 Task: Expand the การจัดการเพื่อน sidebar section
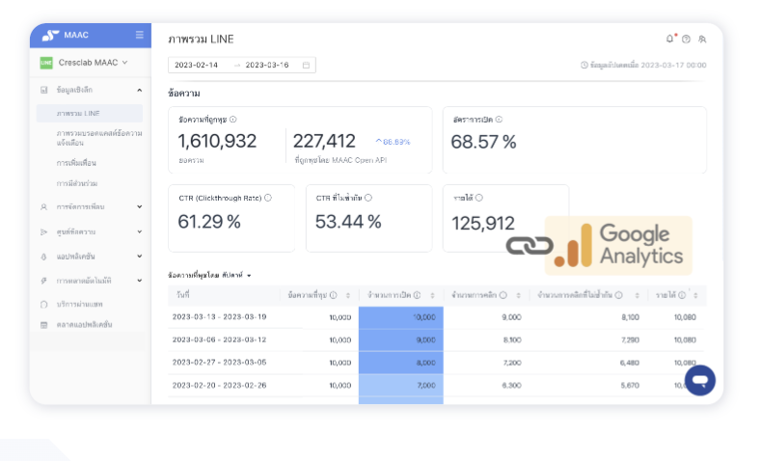[x=140, y=206]
